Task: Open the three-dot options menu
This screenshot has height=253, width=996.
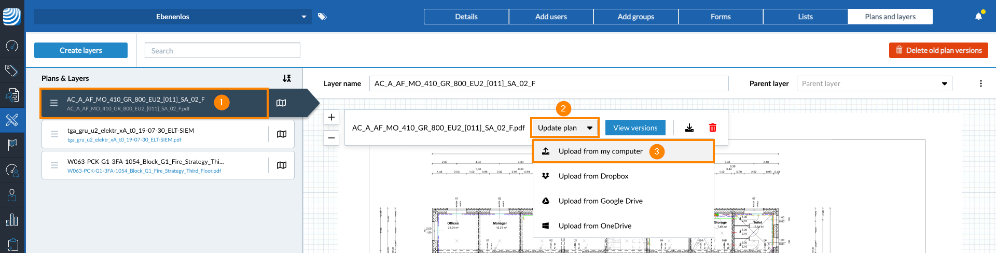Action: pos(980,83)
